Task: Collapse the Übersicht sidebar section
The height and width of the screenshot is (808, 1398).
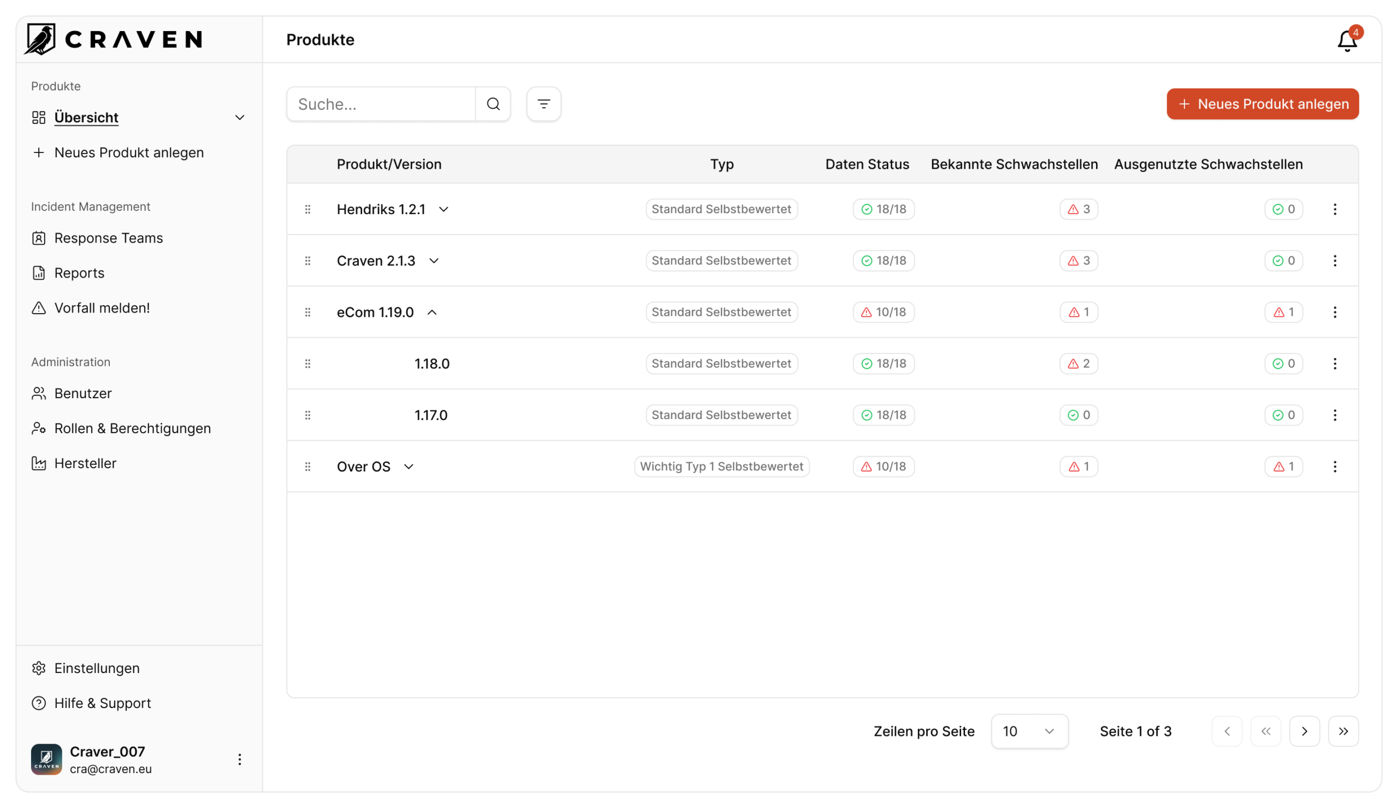Action: coord(240,117)
